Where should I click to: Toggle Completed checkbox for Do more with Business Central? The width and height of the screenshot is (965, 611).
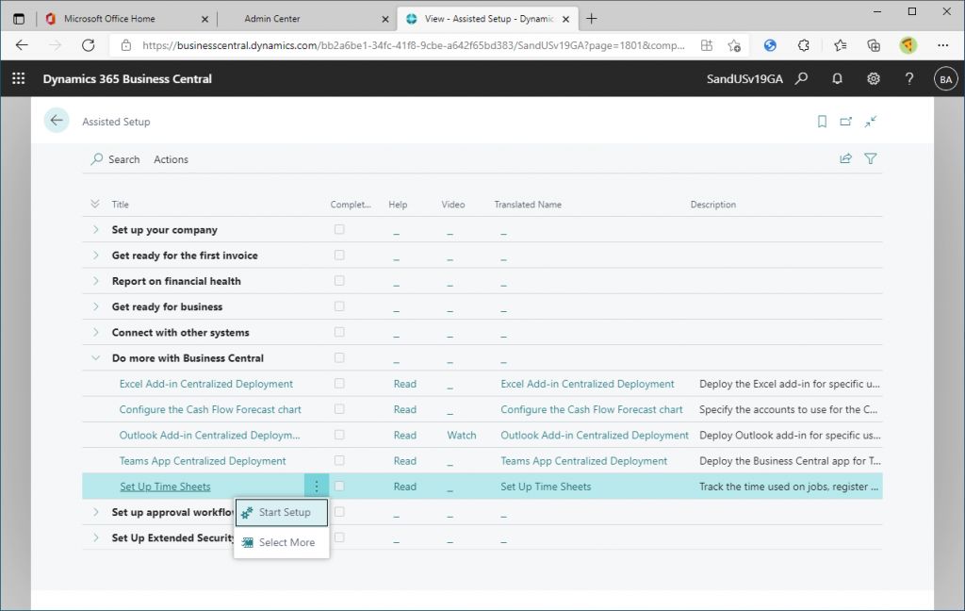click(x=339, y=358)
